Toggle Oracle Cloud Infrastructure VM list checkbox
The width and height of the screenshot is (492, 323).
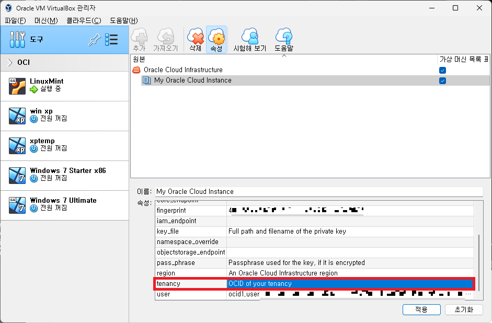click(442, 70)
